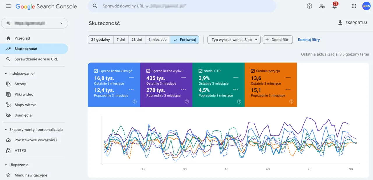The width and height of the screenshot is (373, 180).
Task: Open the Google apps grid
Action: pos(353,6)
